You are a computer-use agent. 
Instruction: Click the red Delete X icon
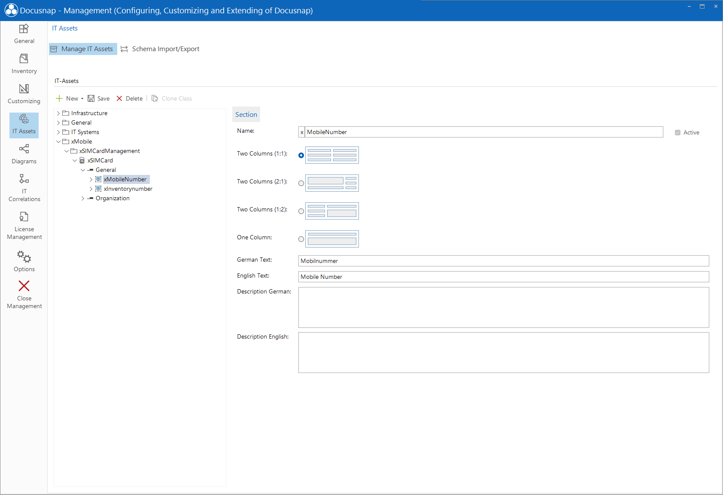pyautogui.click(x=119, y=98)
